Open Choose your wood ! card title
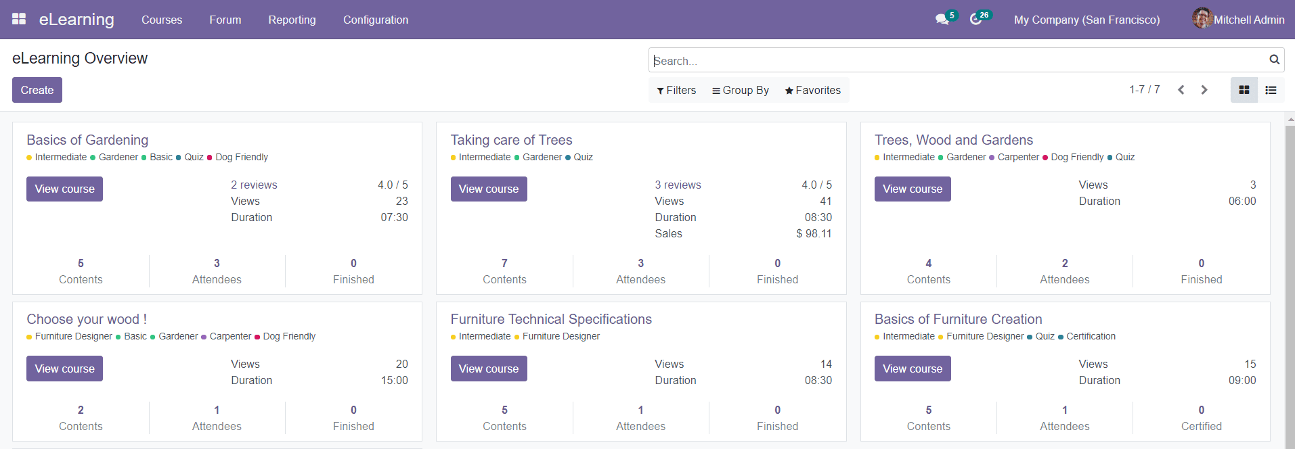The height and width of the screenshot is (449, 1295). point(87,319)
